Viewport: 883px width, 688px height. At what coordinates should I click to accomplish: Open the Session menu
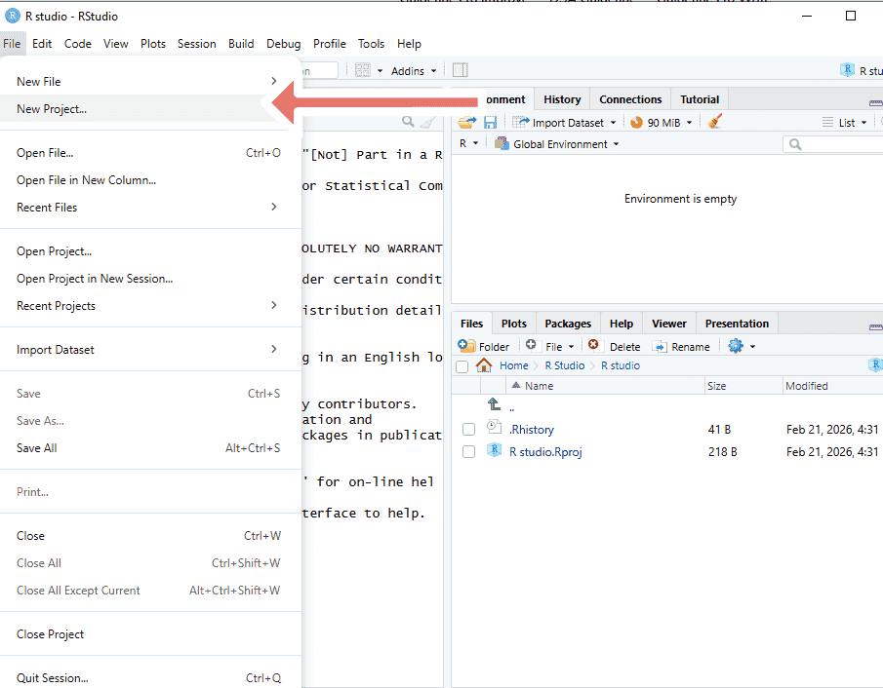196,43
